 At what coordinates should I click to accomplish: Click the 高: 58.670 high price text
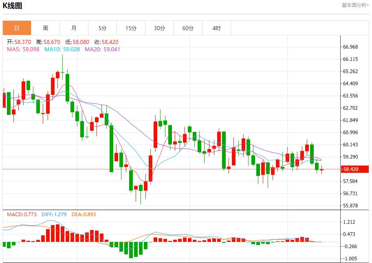(48, 42)
